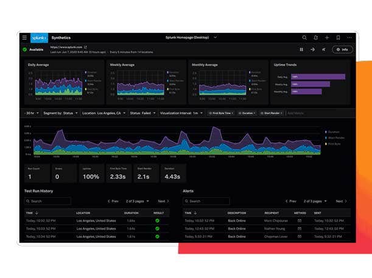The width and height of the screenshot is (372, 278).
Task: Open the notifications bell
Action: [x=315, y=38]
